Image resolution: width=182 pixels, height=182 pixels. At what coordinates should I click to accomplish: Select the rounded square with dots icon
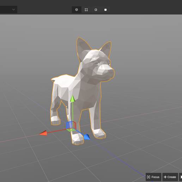pyautogui.click(x=96, y=10)
